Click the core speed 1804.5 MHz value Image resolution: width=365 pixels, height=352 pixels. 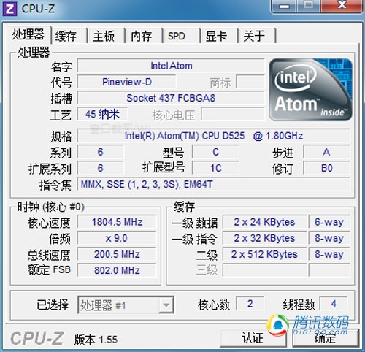click(x=117, y=222)
